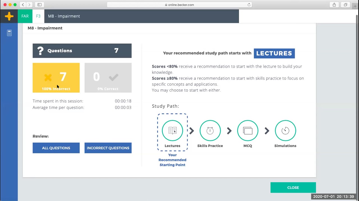Select the Simulations study path icon
The width and height of the screenshot is (359, 201).
[285, 130]
